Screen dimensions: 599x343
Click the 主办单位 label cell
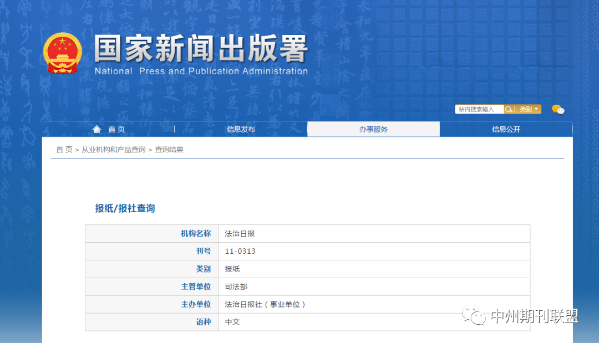coord(151,304)
